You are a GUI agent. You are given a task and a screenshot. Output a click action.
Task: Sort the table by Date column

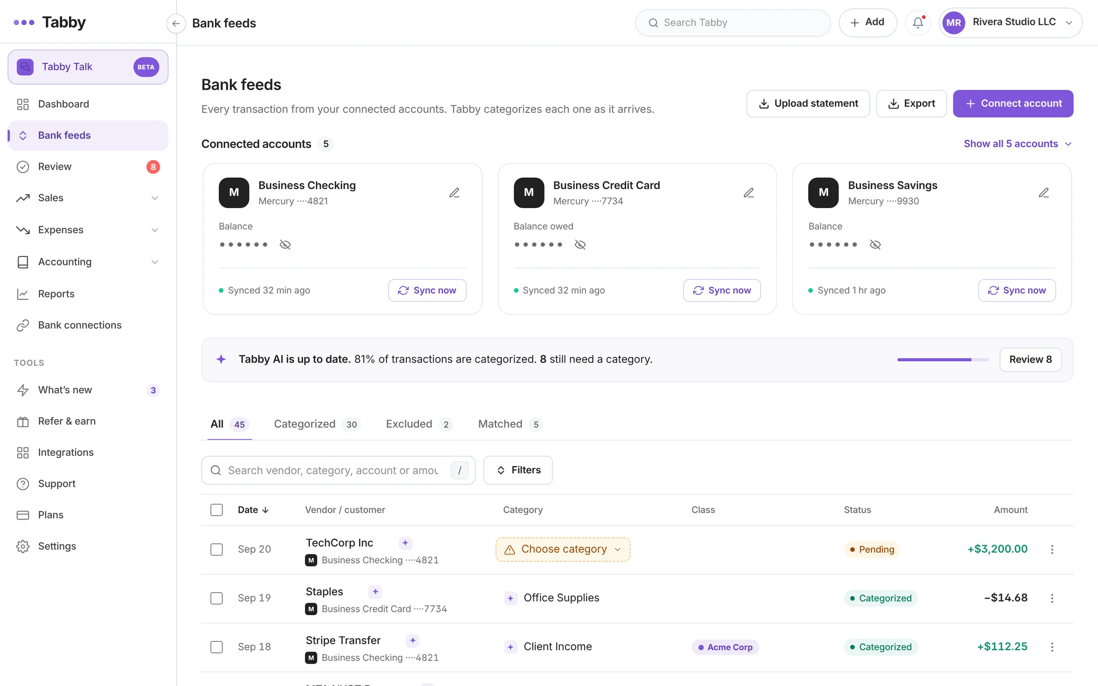click(253, 510)
